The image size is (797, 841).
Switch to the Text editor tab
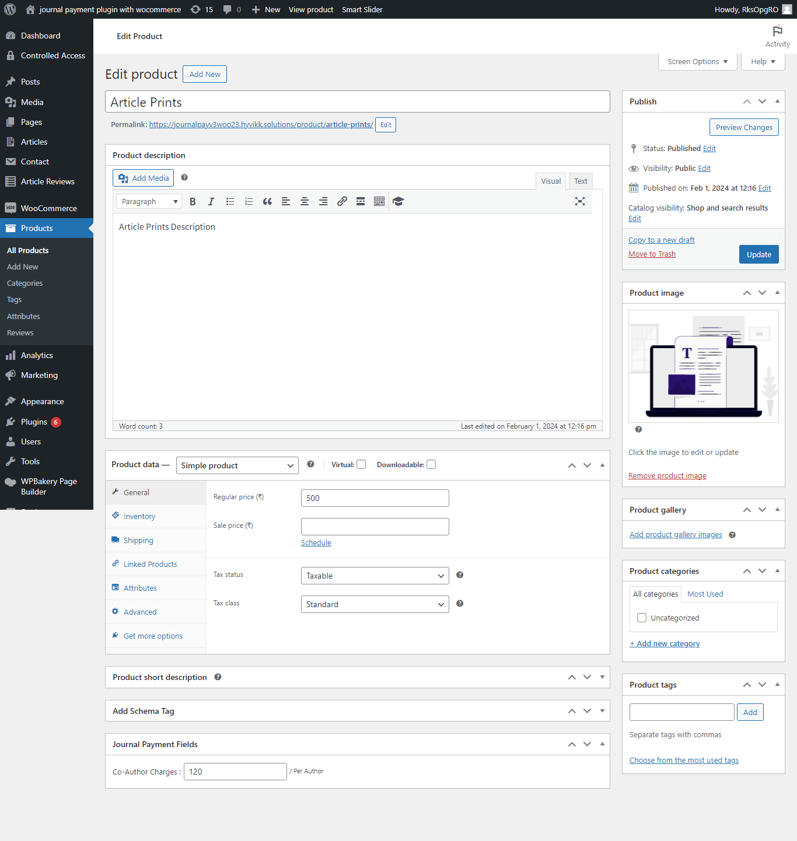tap(581, 181)
